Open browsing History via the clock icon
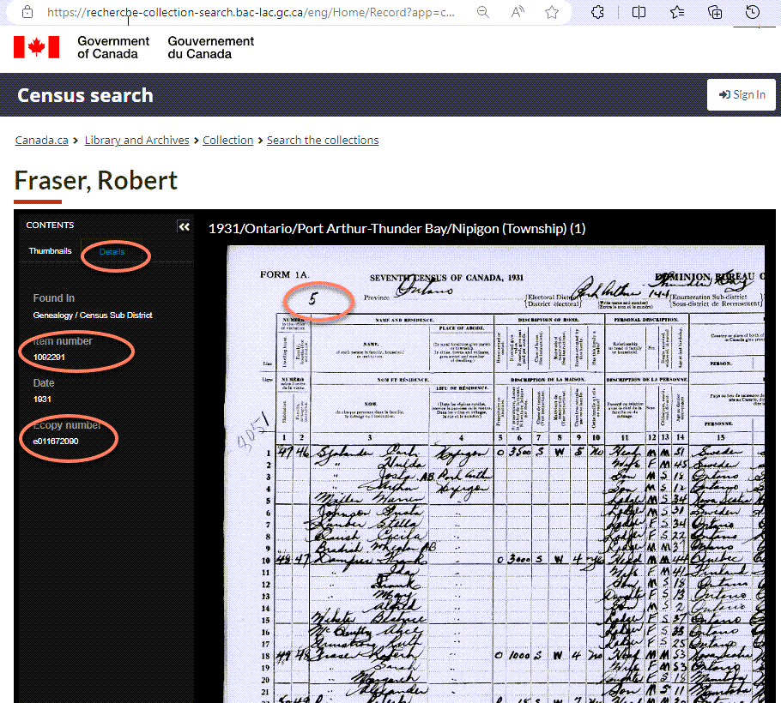 click(754, 12)
